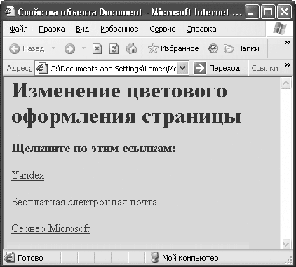The height and width of the screenshot is (267, 296).
Task: Open the History (journal) clock icon
Action: click(x=213, y=48)
